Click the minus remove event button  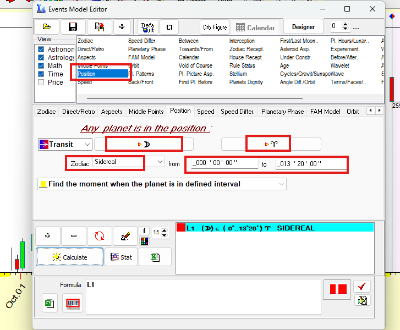coord(74,235)
